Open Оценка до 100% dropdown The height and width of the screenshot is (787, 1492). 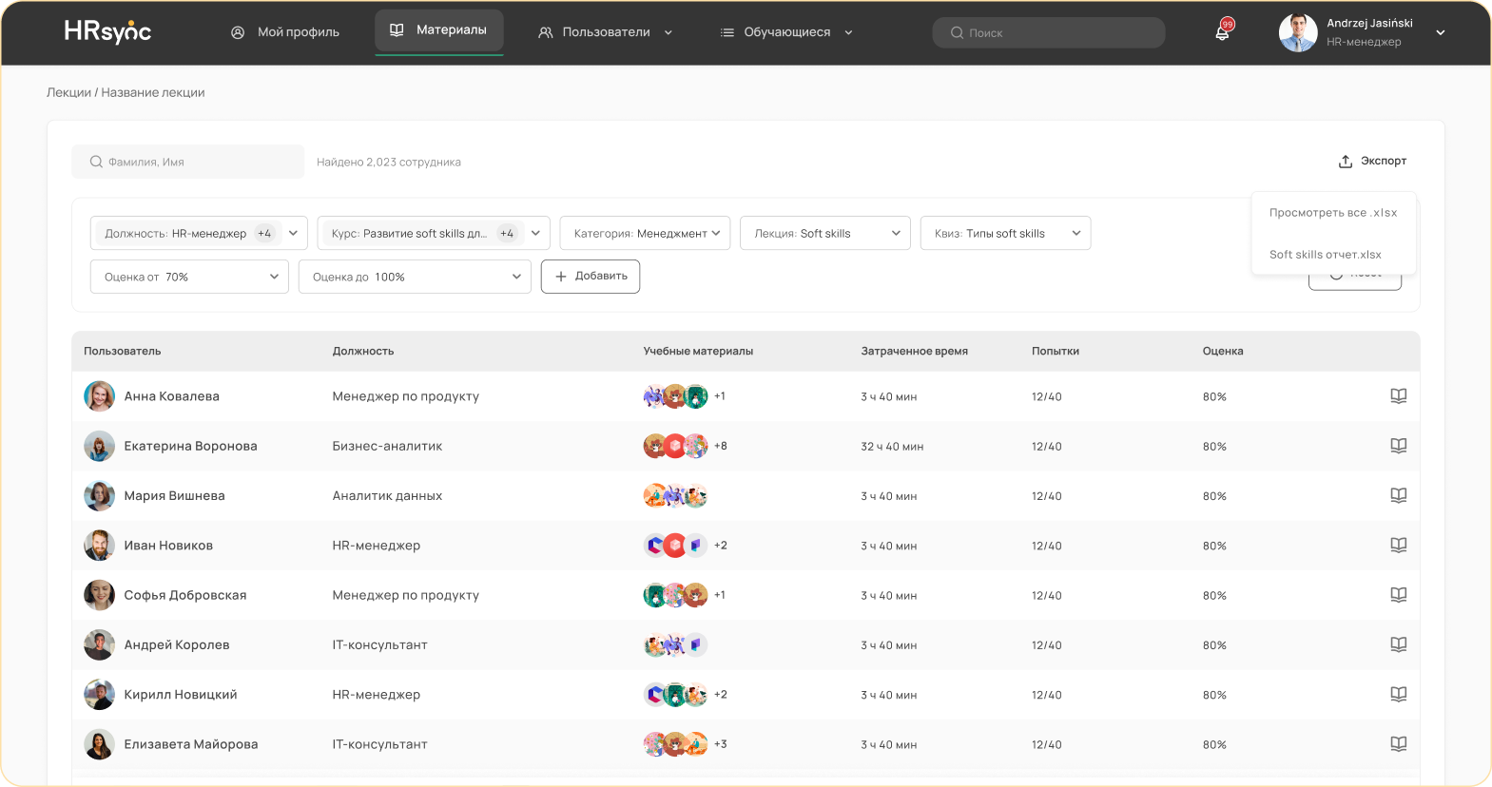(415, 277)
